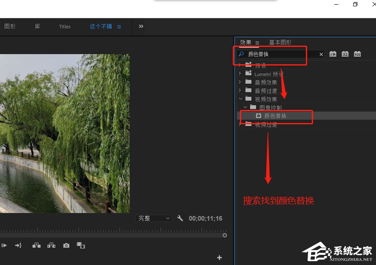This screenshot has width=376, height=265.
Task: Toggle the YUV effects filter
Action: 357,54
